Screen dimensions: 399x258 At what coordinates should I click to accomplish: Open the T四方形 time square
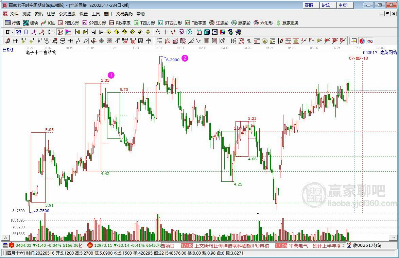[x=144, y=23]
